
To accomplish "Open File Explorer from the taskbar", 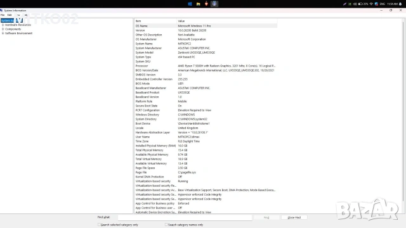I will (198, 4).
